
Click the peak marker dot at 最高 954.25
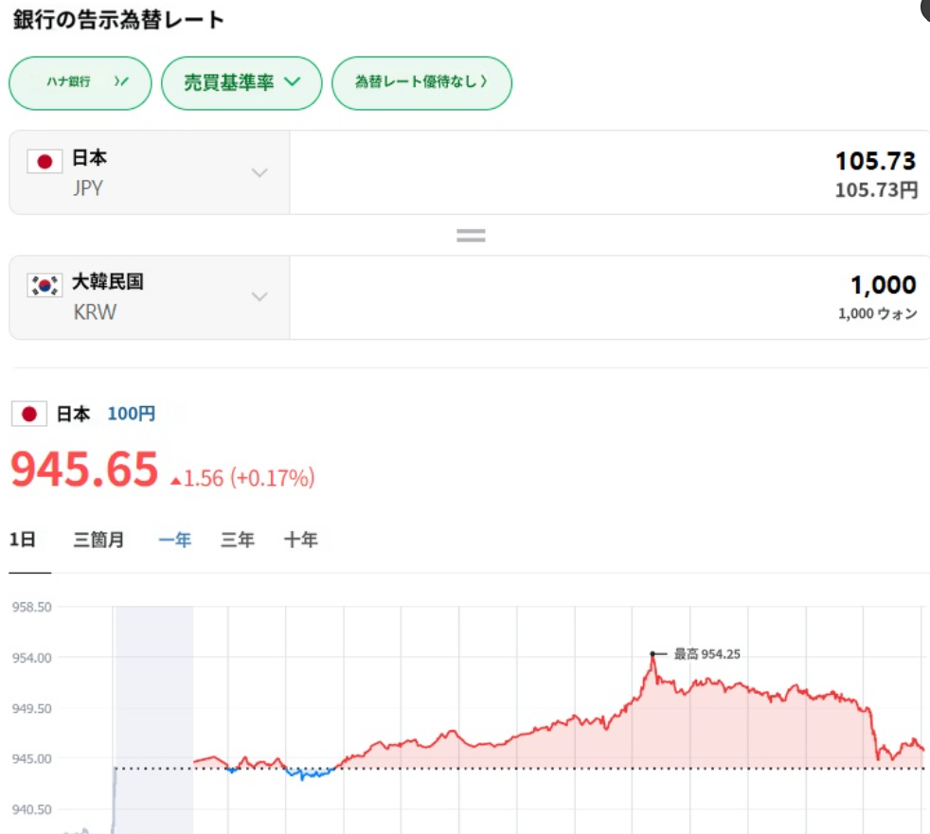point(652,653)
